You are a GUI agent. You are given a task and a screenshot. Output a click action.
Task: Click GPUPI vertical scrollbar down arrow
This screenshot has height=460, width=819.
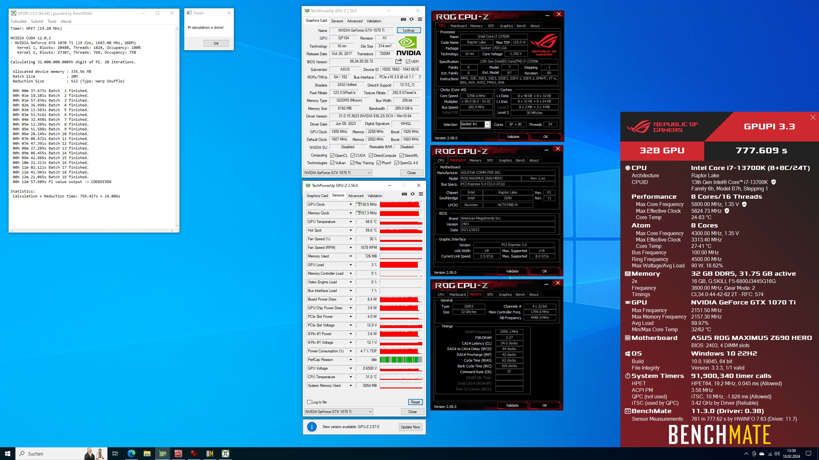177,226
